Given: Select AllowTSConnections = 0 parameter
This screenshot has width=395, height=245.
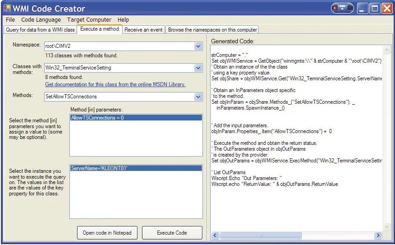Looking at the screenshot, I should tap(136, 118).
